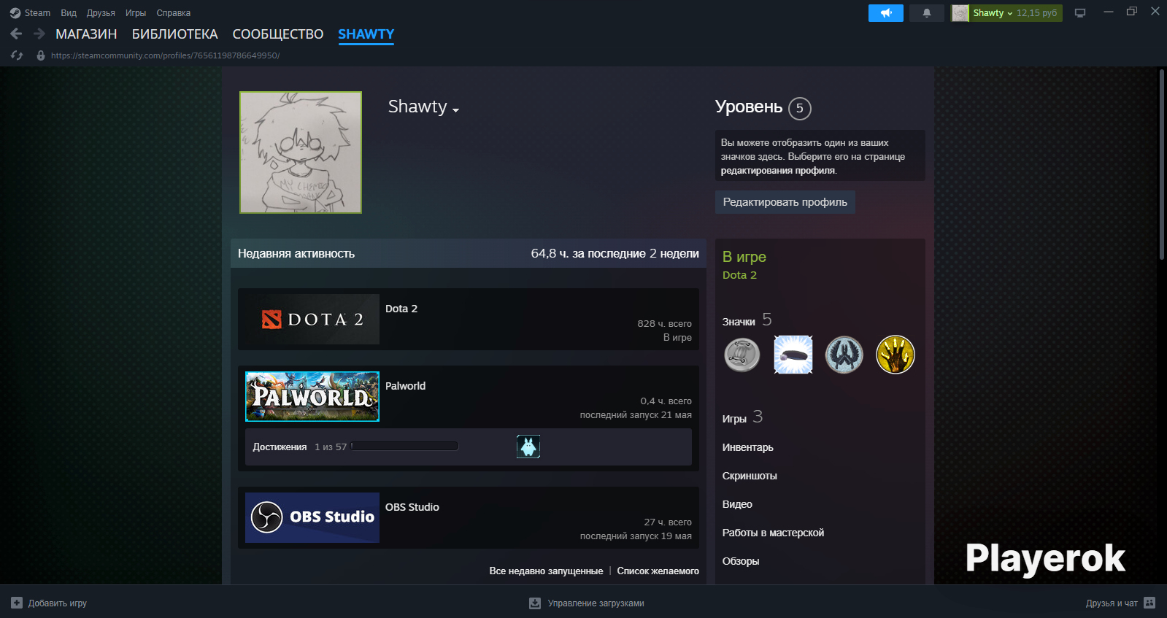Close the Steam window

[x=1155, y=12]
